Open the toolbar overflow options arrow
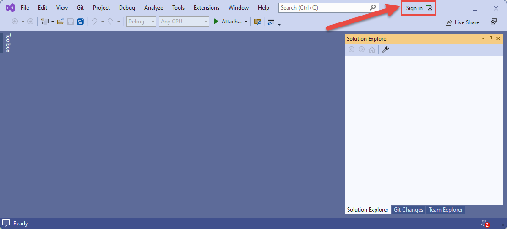 tap(279, 24)
